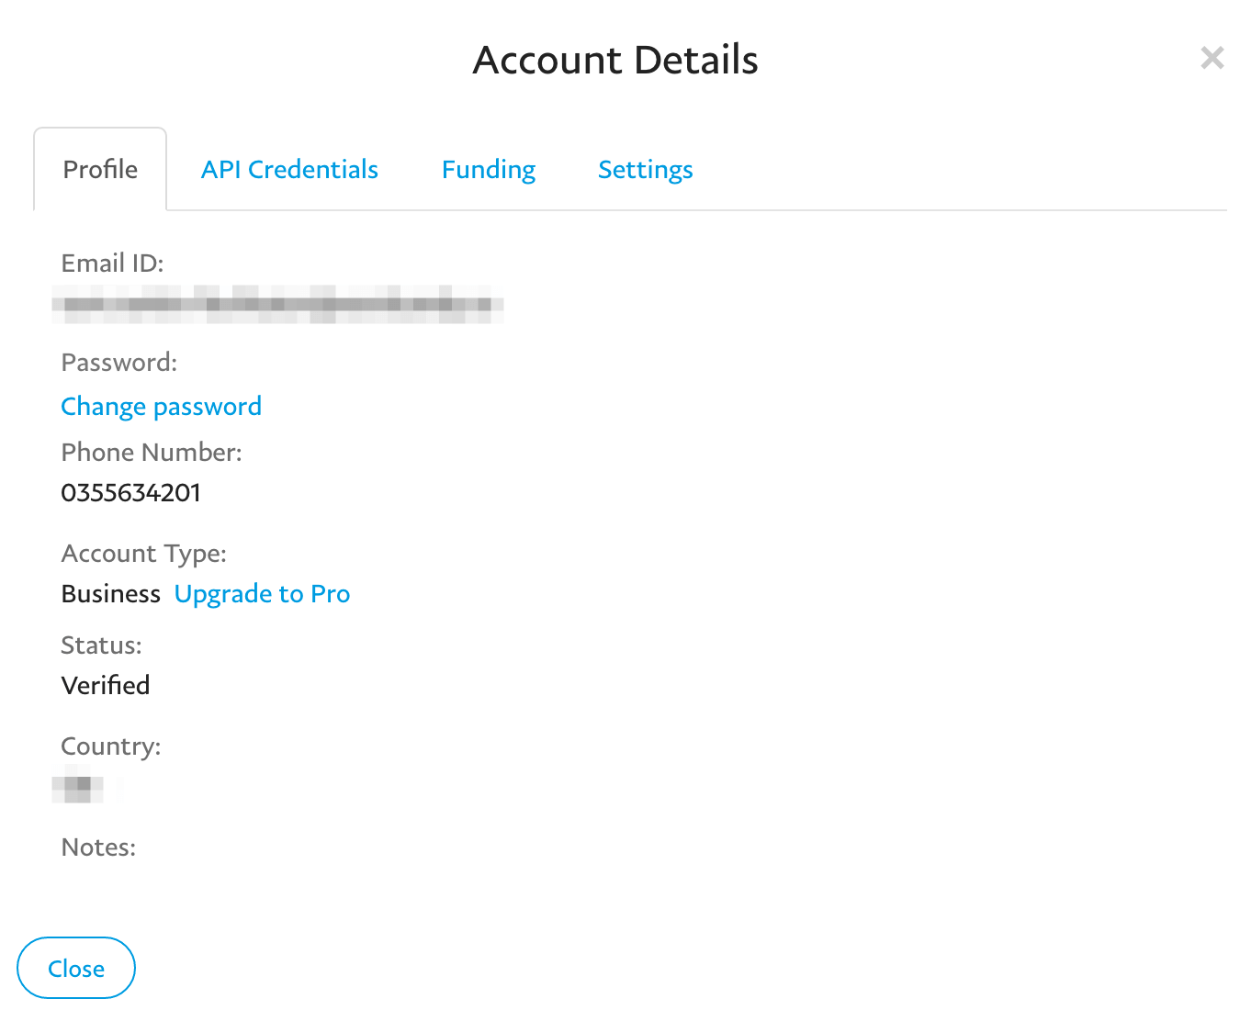Click the Business account type text
1240x1010 pixels.
(110, 594)
